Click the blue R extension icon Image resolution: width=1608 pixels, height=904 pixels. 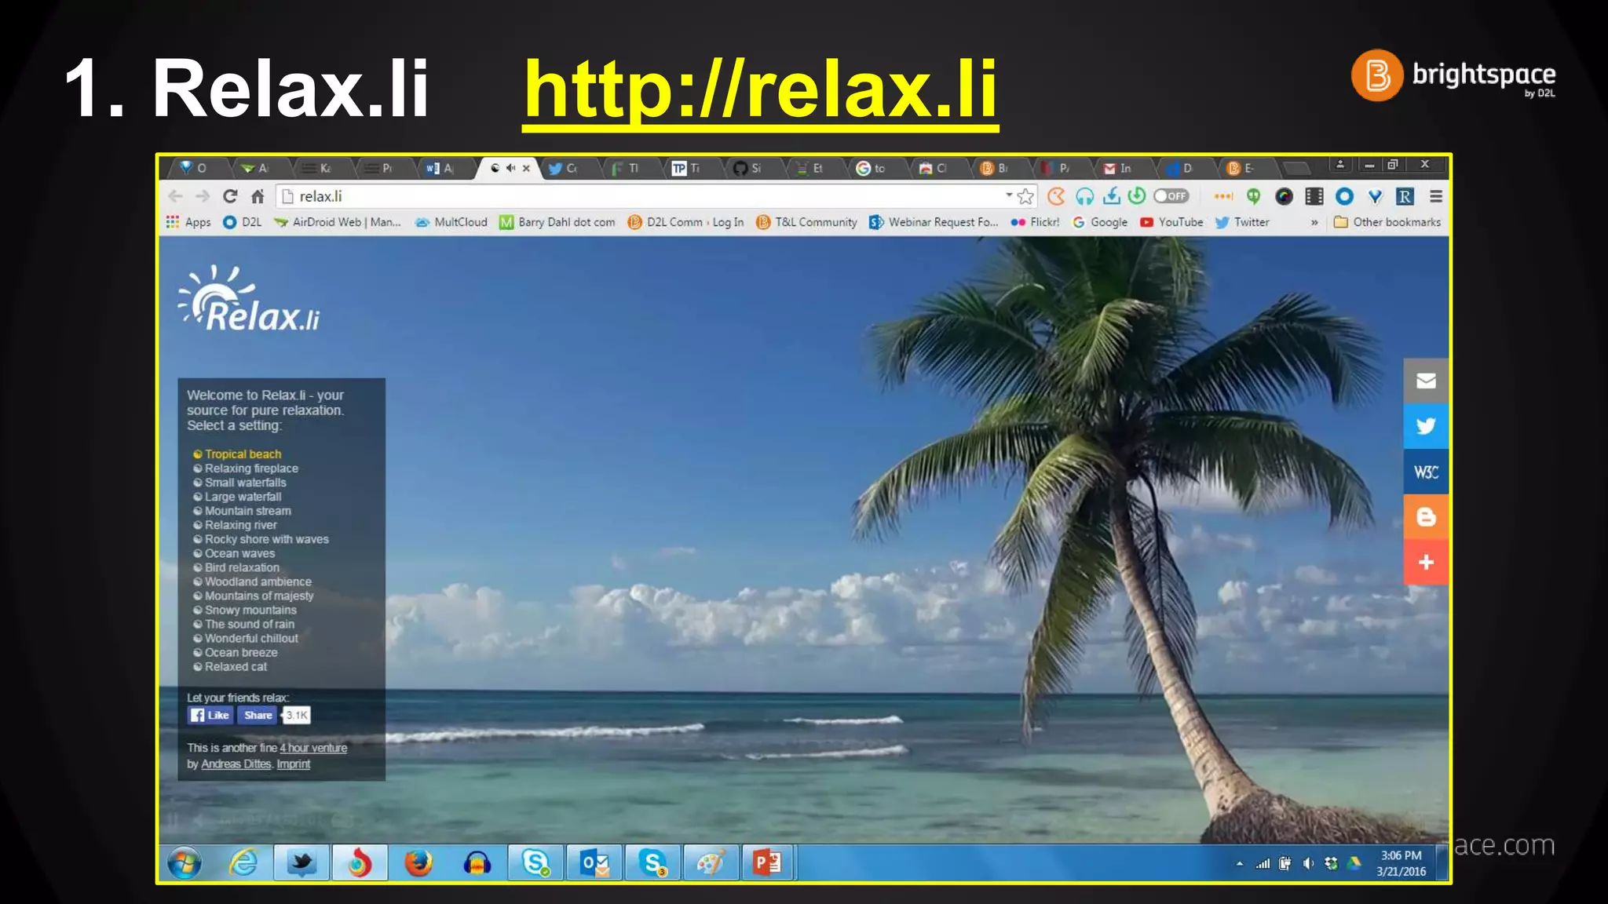(1405, 196)
